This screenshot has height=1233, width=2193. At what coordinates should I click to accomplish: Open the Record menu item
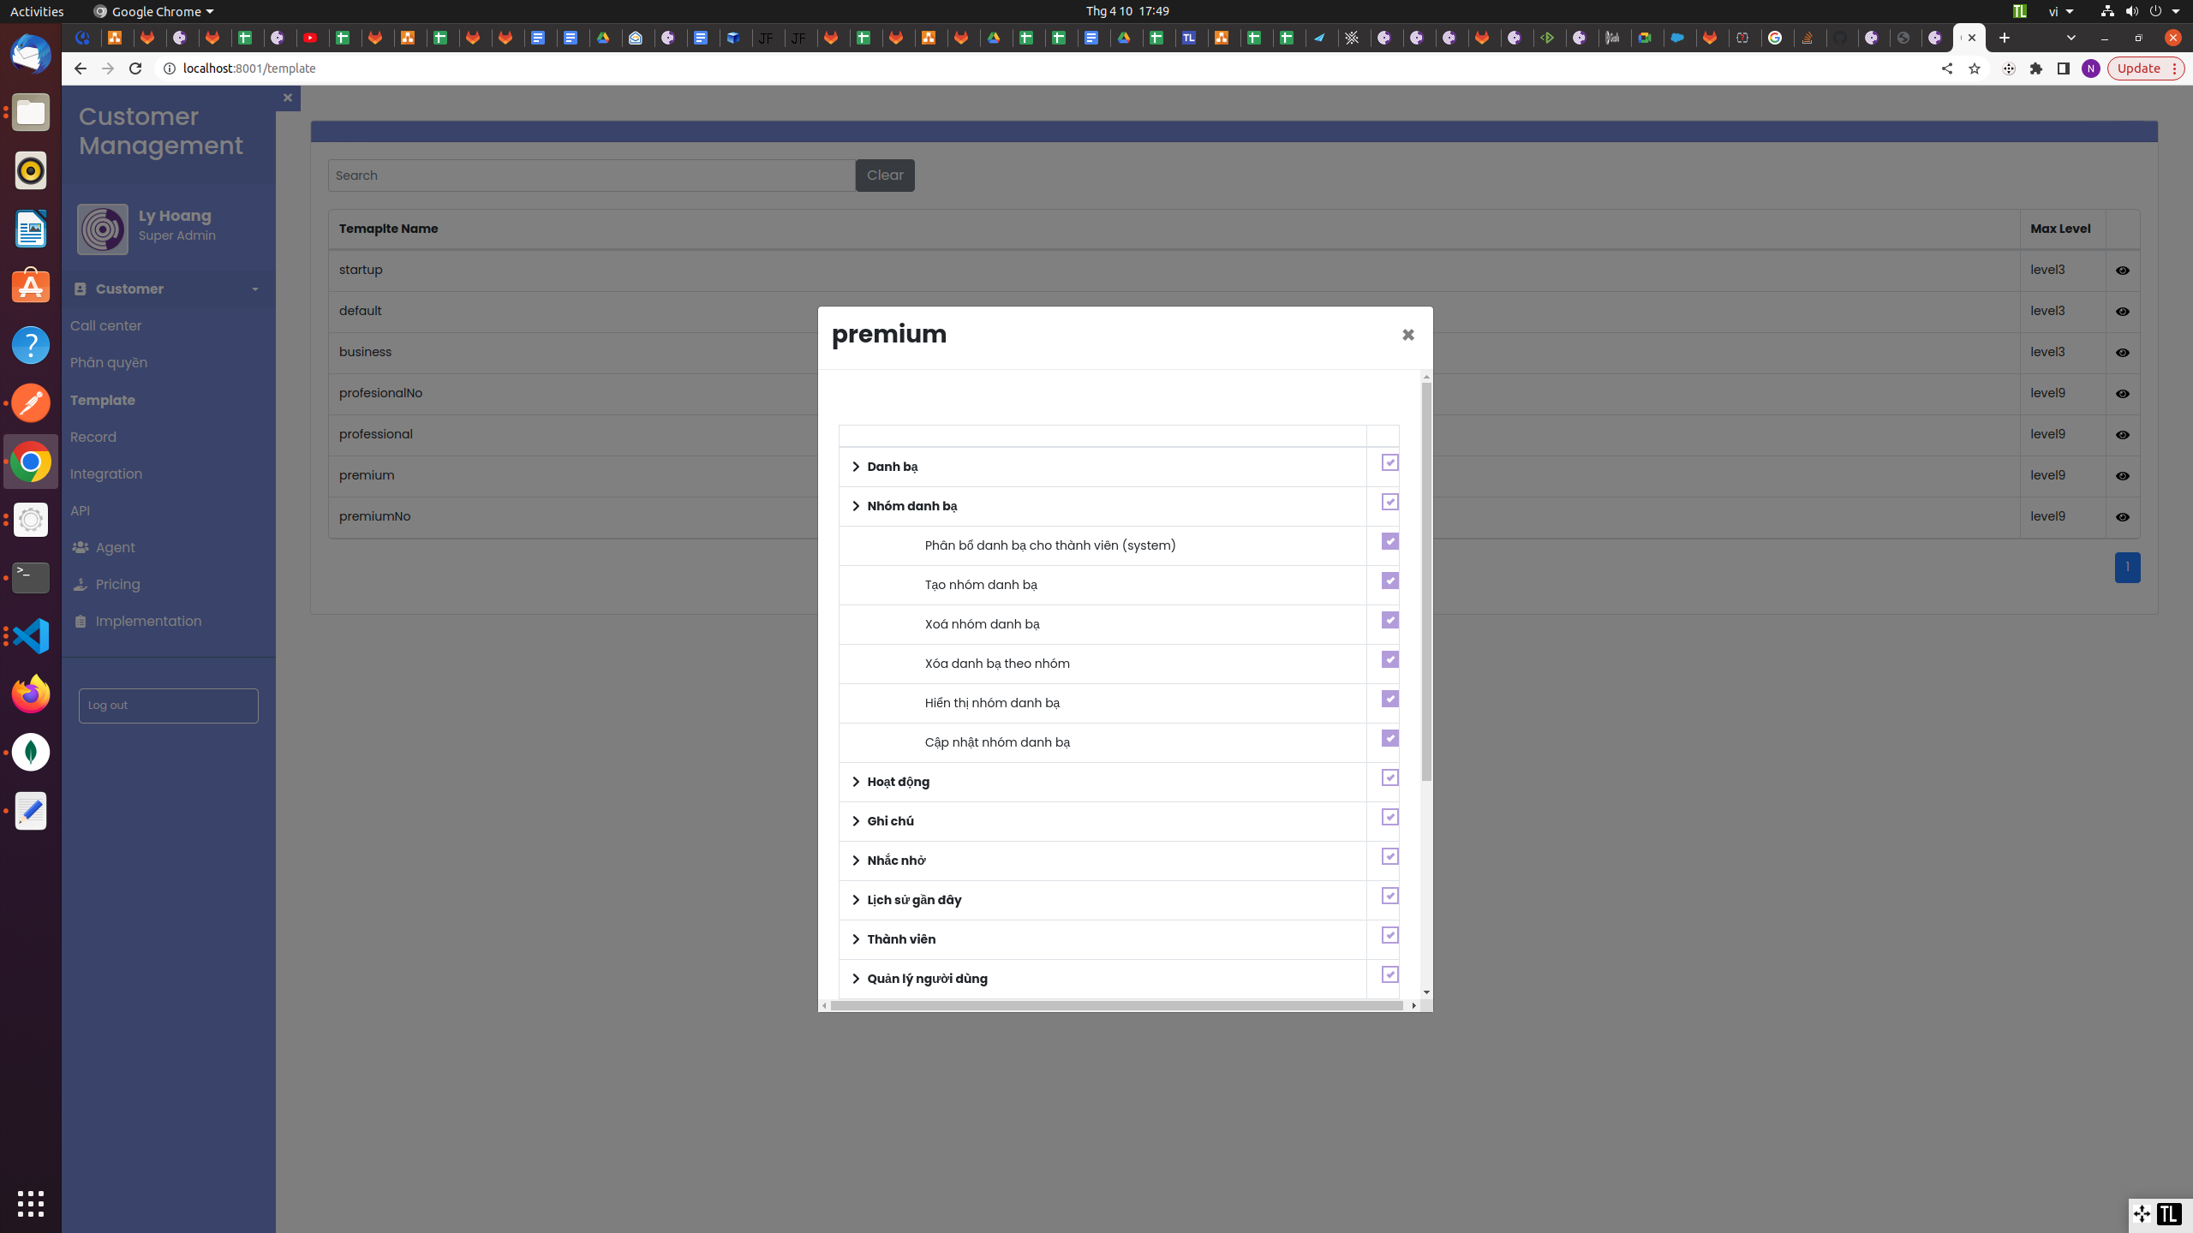tap(93, 437)
